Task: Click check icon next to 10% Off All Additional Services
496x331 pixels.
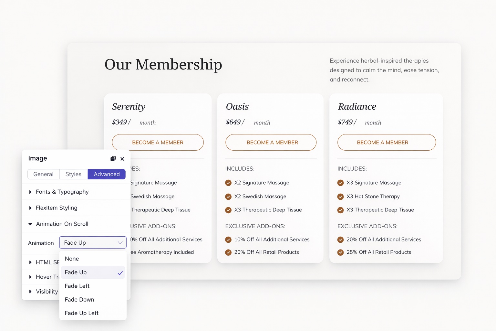Action: click(x=228, y=240)
